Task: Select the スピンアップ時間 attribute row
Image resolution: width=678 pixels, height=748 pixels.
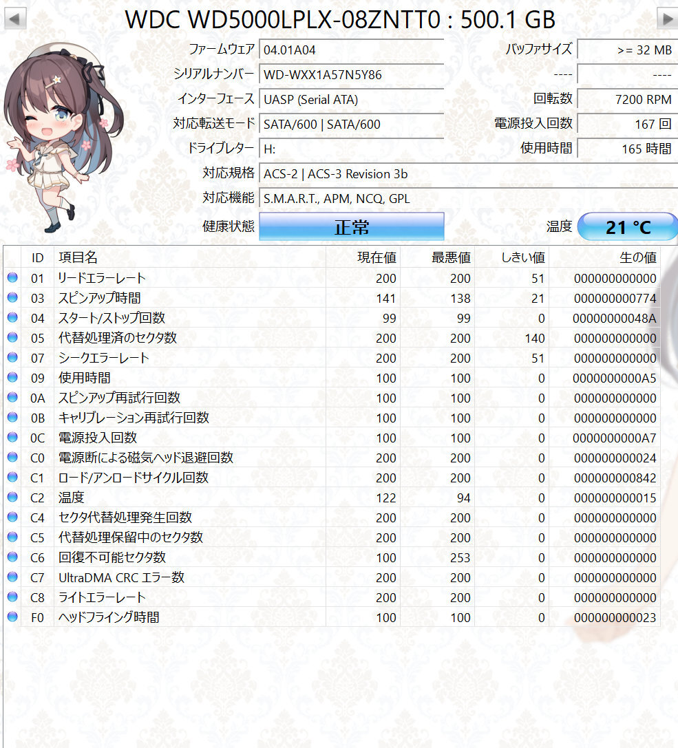Action: (332, 298)
